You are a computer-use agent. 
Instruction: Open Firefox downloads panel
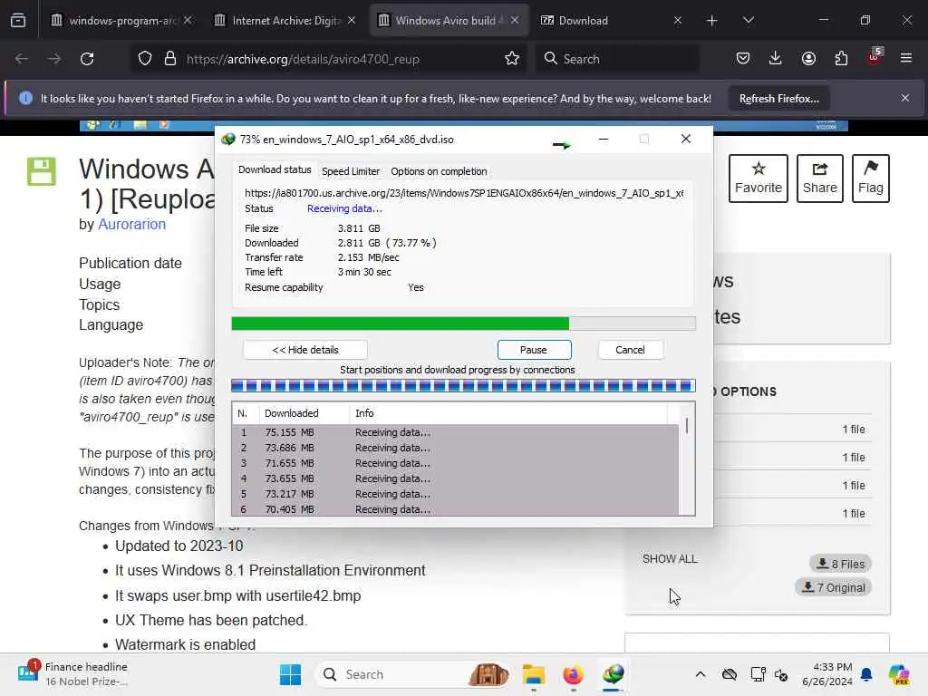[x=776, y=59]
